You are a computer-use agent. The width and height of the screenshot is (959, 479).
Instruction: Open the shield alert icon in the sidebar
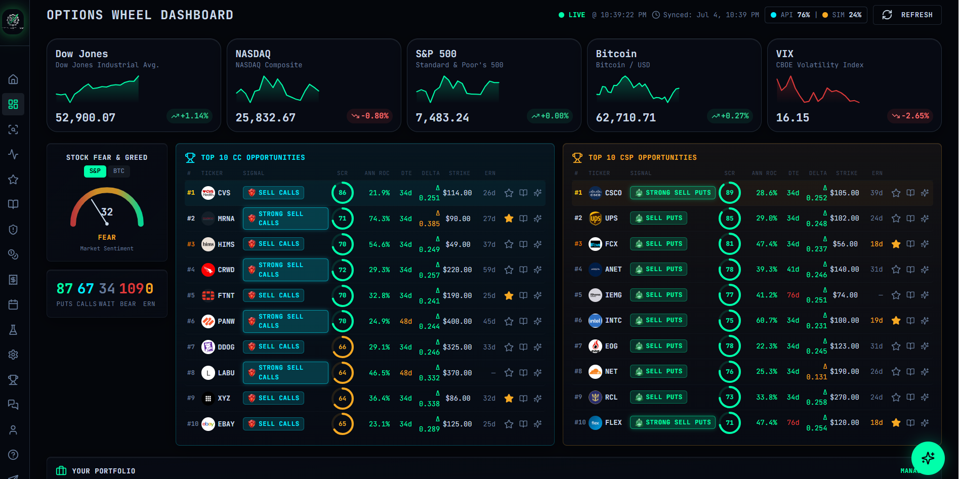[13, 230]
